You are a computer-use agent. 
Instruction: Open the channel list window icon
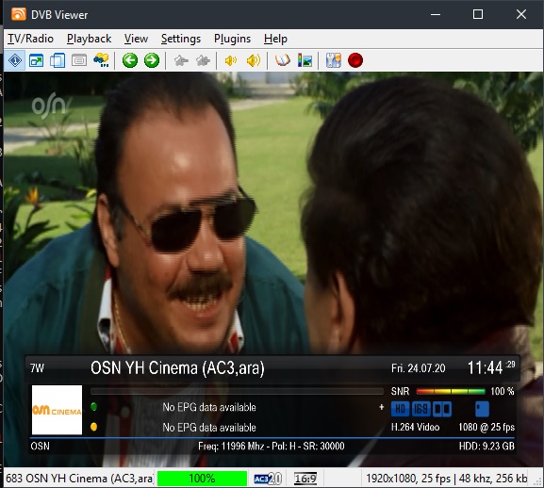(58, 60)
